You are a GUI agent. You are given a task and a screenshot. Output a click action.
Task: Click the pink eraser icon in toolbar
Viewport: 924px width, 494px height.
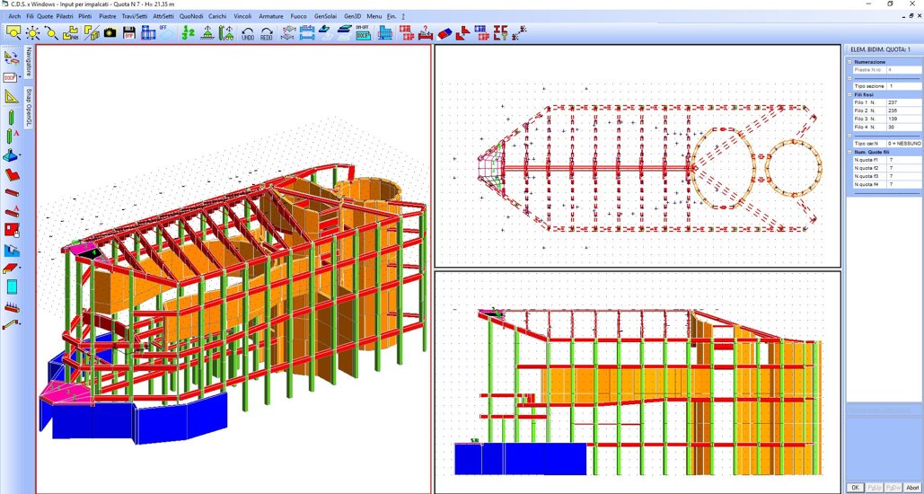pos(443,33)
